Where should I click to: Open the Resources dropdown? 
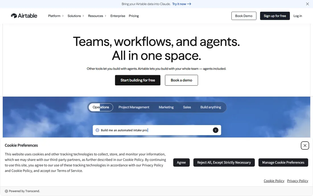point(97,16)
